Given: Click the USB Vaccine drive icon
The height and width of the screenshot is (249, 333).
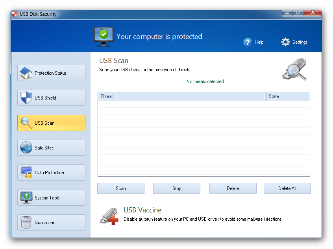Looking at the screenshot, I should point(109,216).
